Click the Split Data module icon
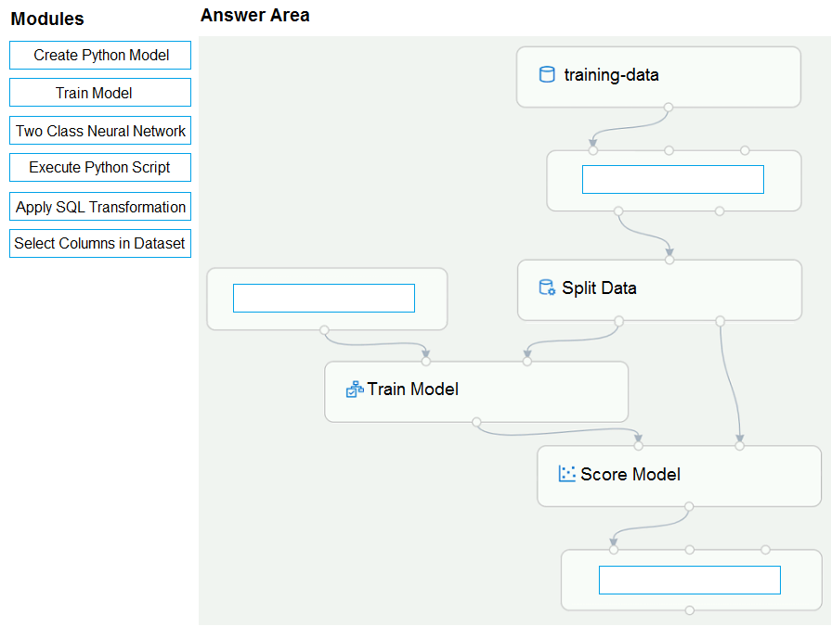The width and height of the screenshot is (831, 626). [547, 287]
